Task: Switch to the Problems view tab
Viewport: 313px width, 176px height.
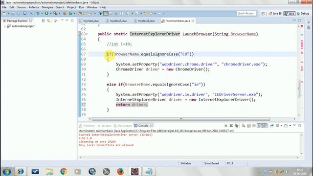Action: point(87,126)
